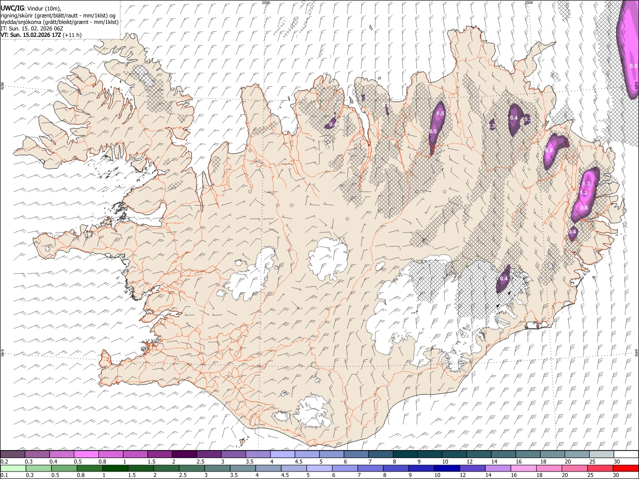
Task: Click the dark green 1–1.5 swatch in the lower legend
Action: coord(115,468)
